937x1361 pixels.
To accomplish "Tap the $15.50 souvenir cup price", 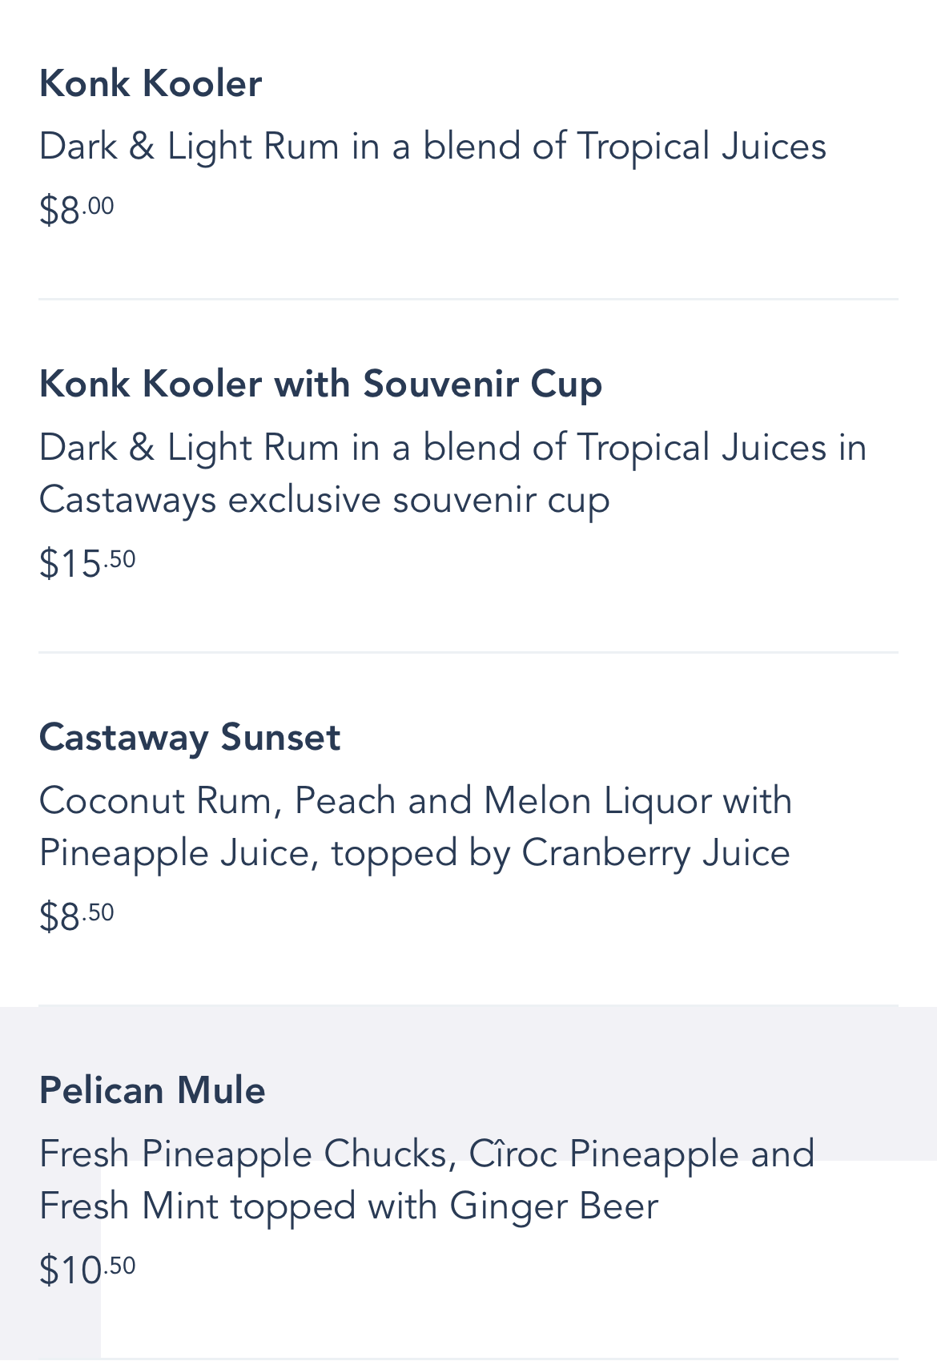I will (87, 563).
